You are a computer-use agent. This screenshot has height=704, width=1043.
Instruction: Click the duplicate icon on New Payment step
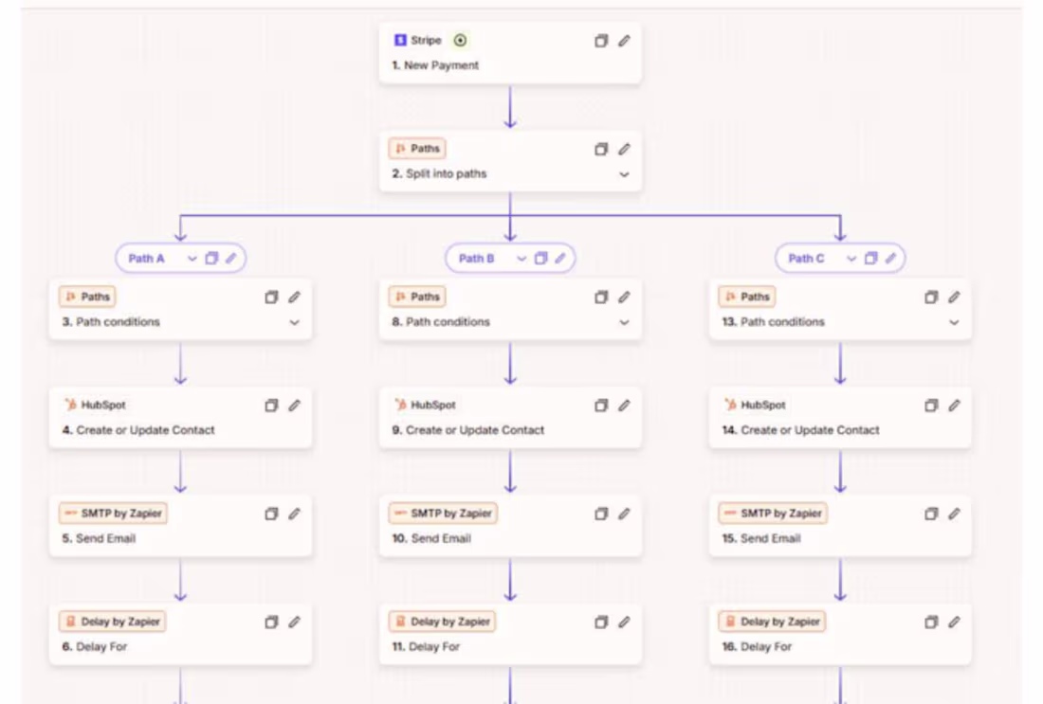point(601,41)
